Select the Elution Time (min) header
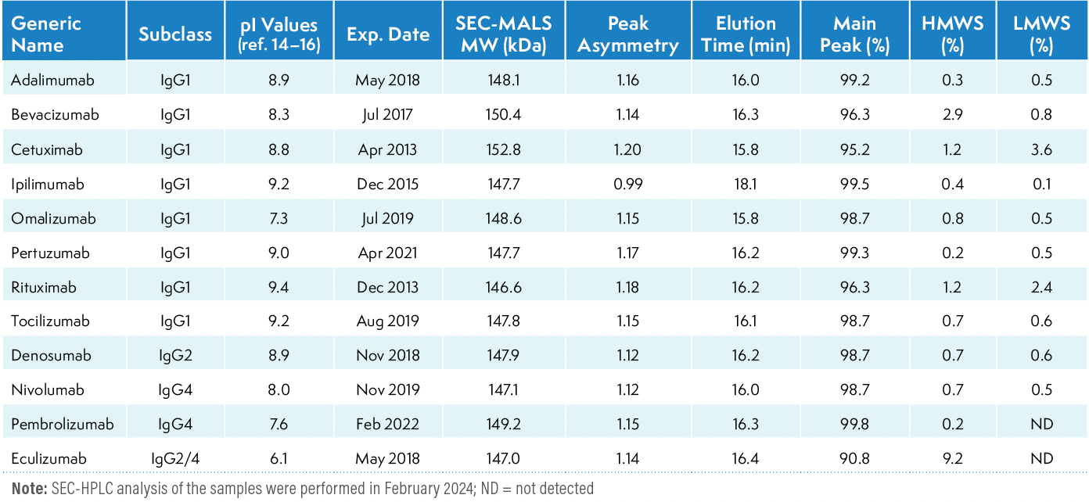1089x502 pixels. [x=746, y=34]
